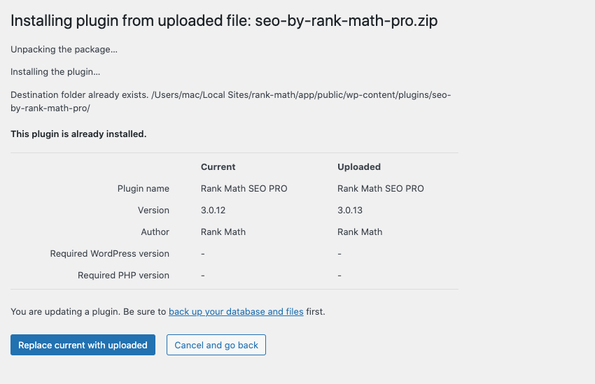Click the uploaded Author Rank Math value
Screen dimensions: 595x384
pyautogui.click(x=360, y=232)
